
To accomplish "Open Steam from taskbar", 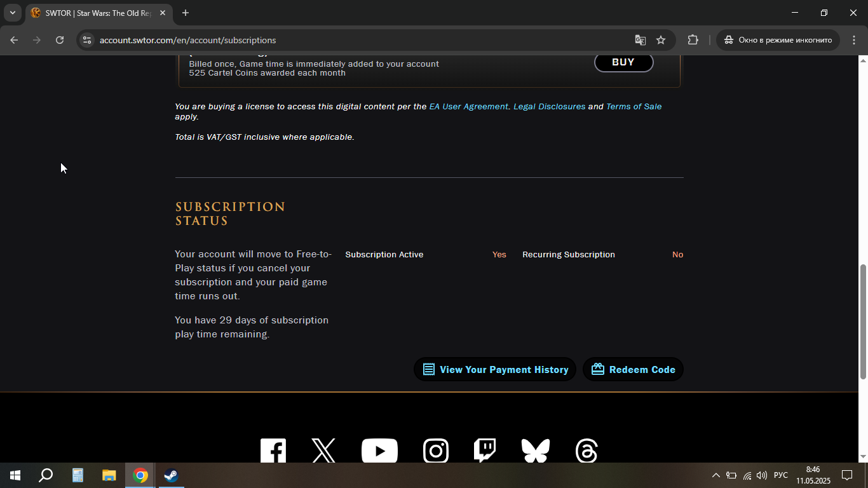I will (171, 475).
